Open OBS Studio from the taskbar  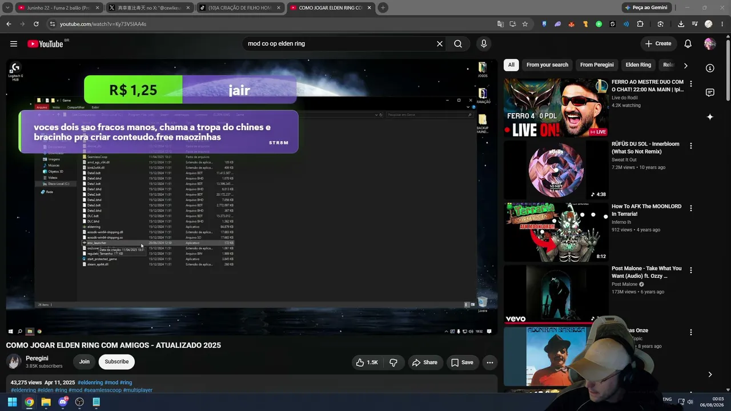click(79, 402)
